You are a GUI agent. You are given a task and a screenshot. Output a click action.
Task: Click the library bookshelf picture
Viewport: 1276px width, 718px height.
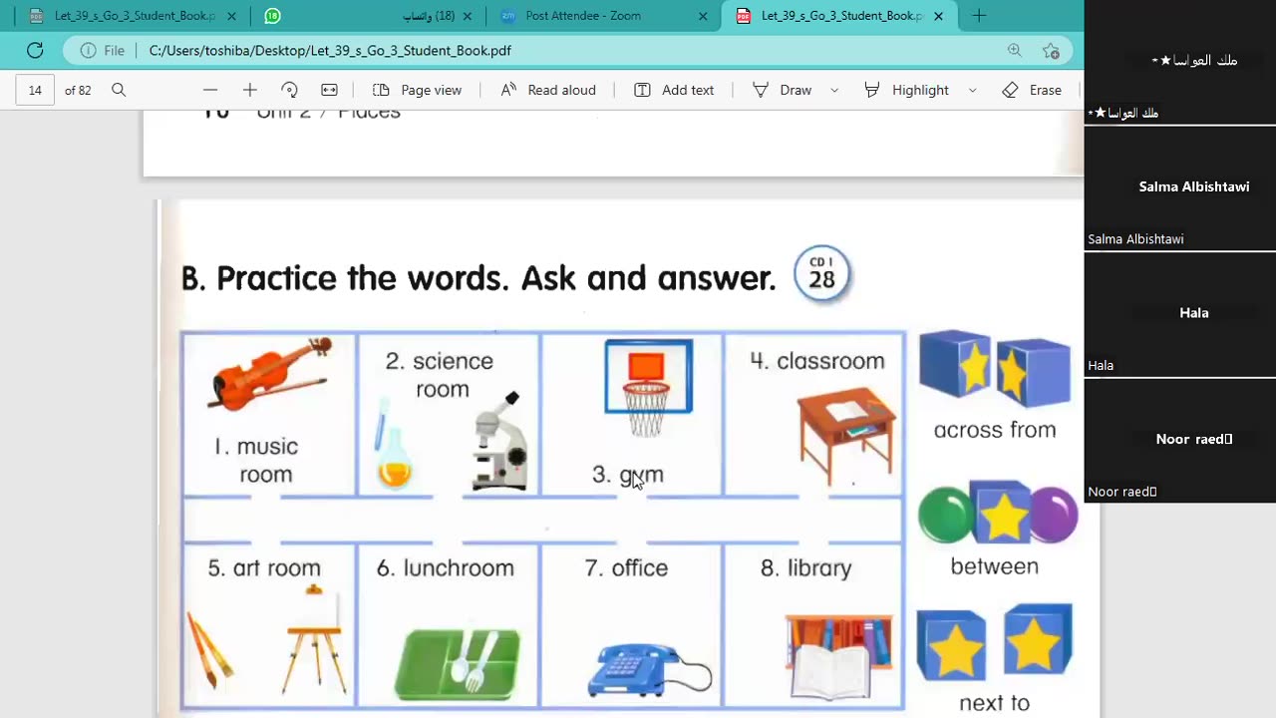click(x=838, y=656)
